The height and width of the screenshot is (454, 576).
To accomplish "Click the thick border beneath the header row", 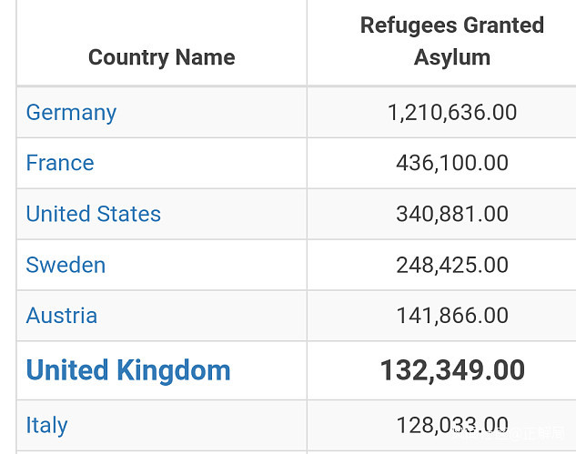I will pyautogui.click(x=296, y=86).
